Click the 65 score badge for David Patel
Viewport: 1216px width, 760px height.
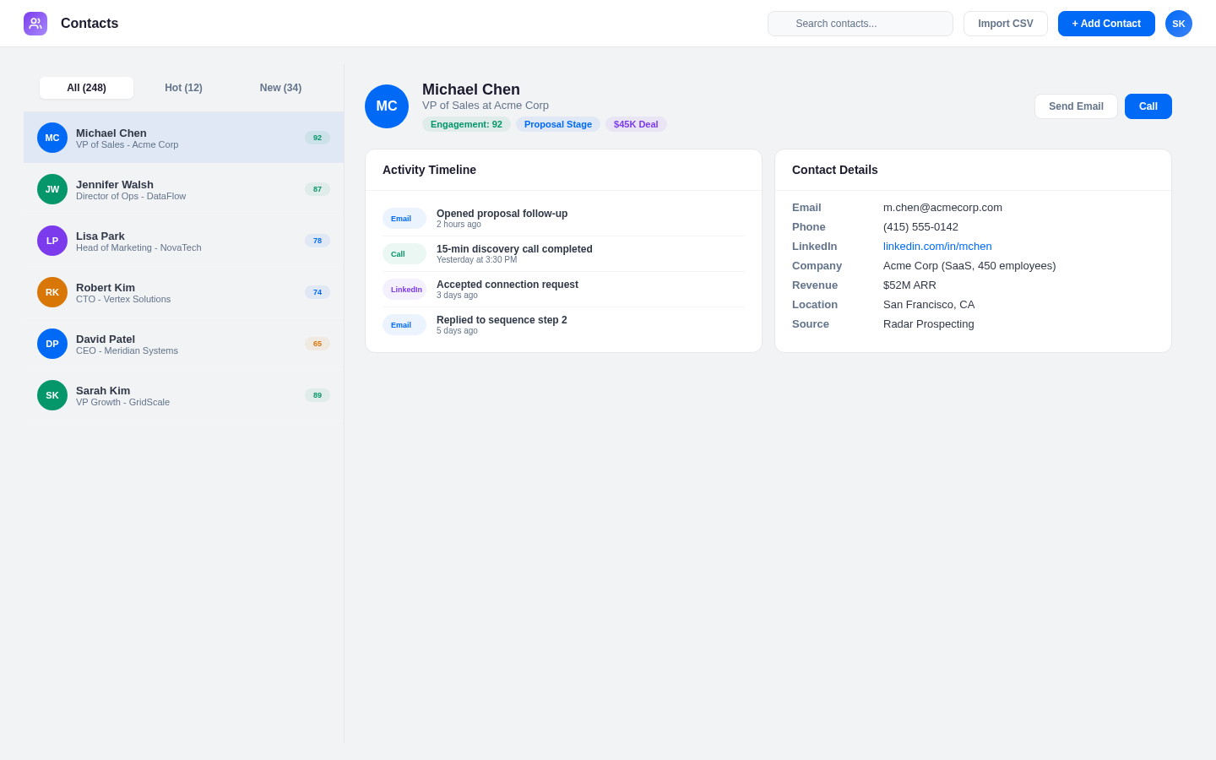(318, 344)
